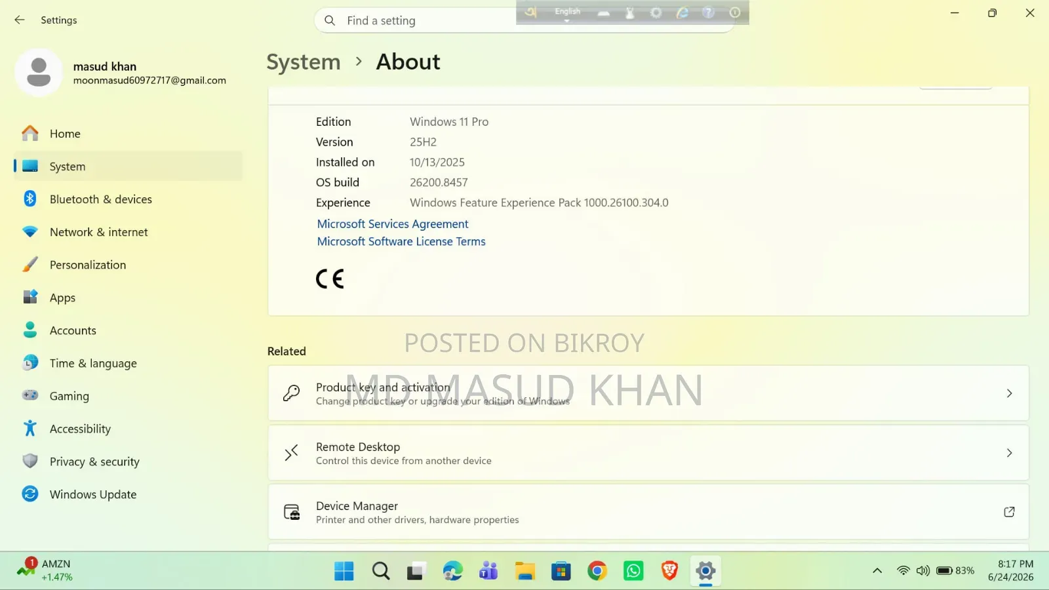Open Avro toolbar gear settings

point(656,13)
